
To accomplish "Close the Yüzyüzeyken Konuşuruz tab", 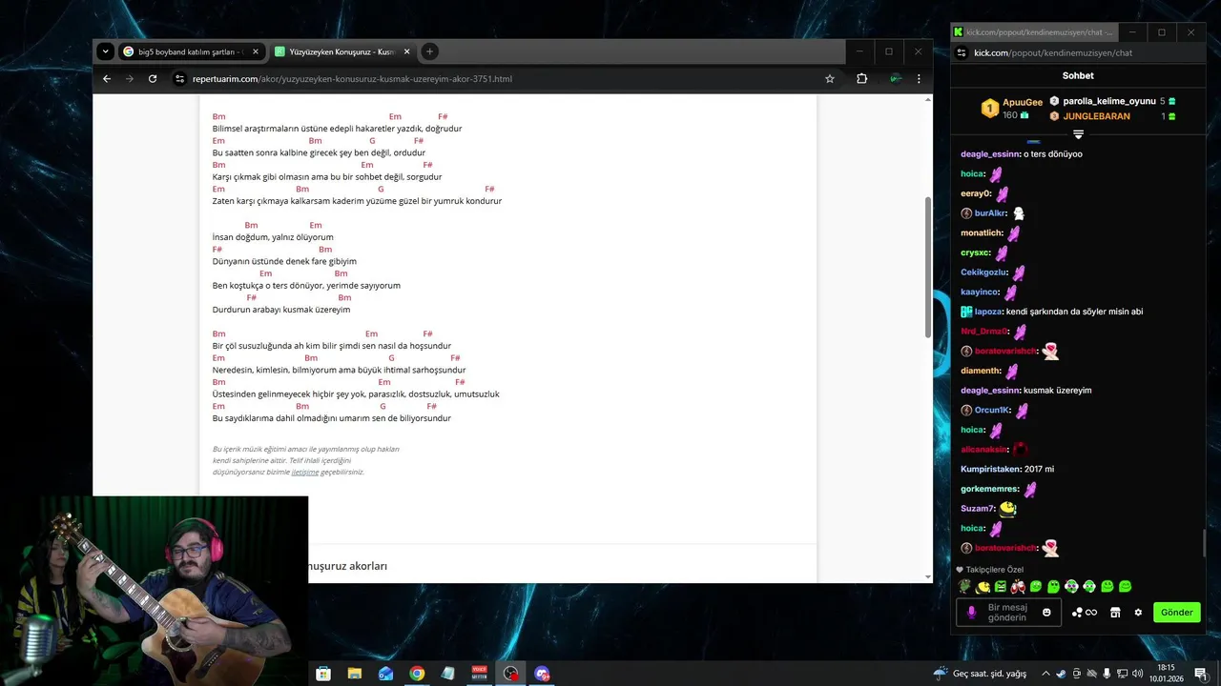I will tap(407, 51).
